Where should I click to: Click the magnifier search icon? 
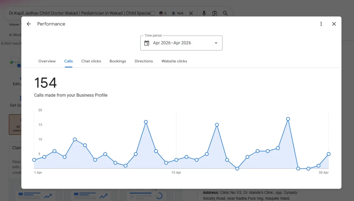click(225, 13)
